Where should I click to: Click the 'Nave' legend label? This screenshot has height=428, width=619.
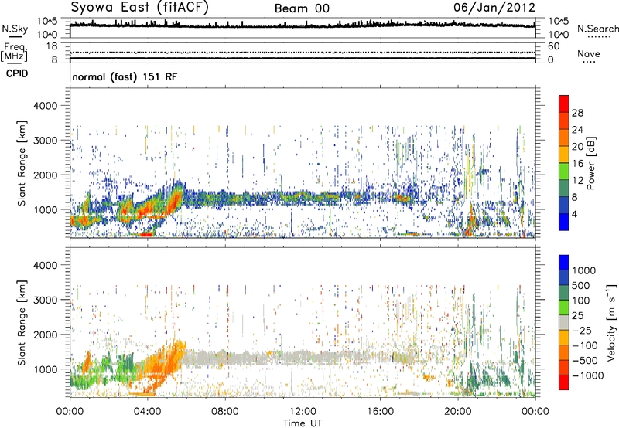pyautogui.click(x=589, y=53)
